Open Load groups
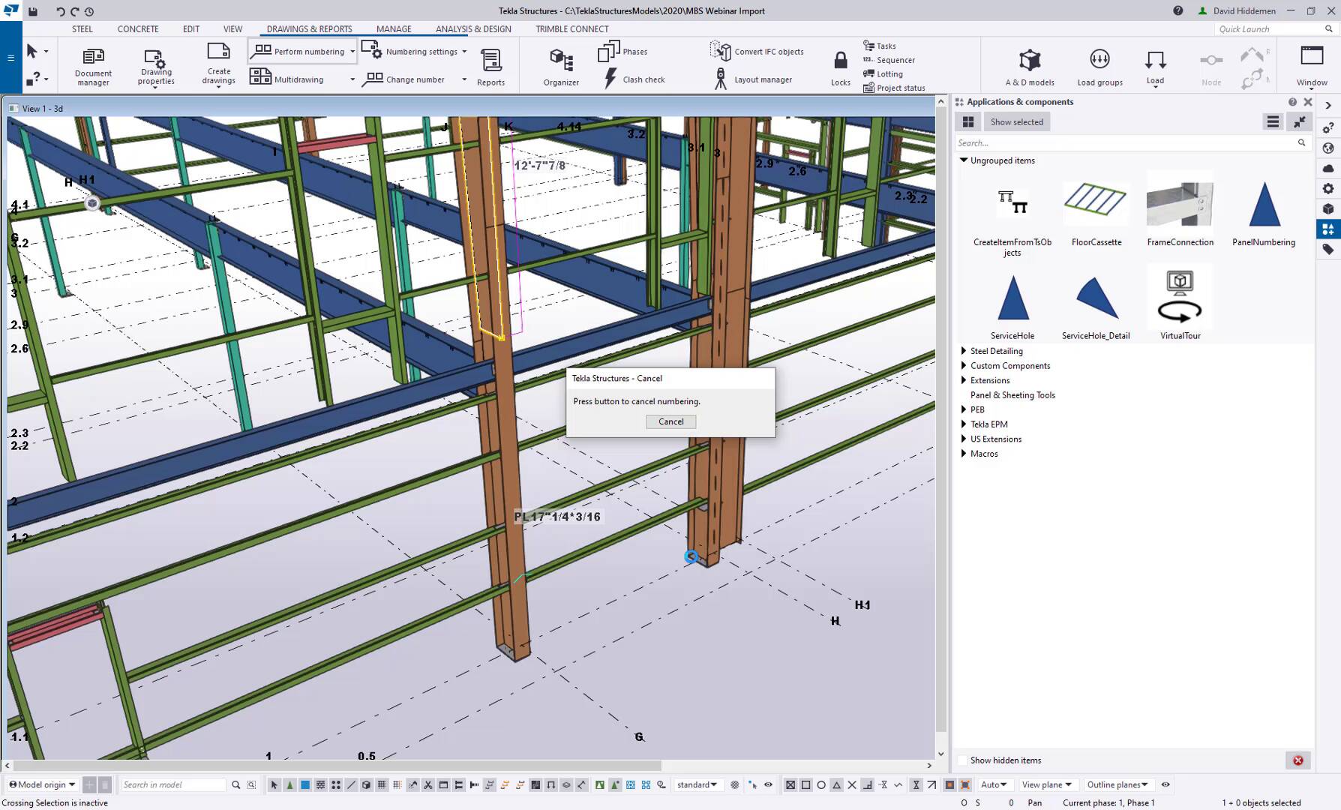The image size is (1341, 810). click(1099, 66)
